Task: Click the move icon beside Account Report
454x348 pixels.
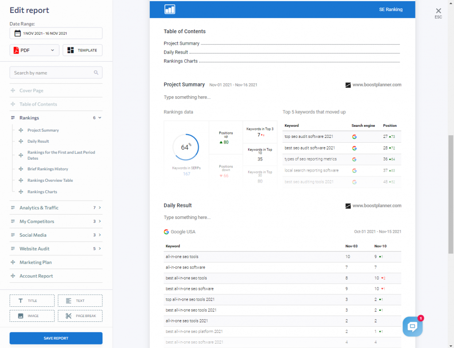Action: (13, 276)
